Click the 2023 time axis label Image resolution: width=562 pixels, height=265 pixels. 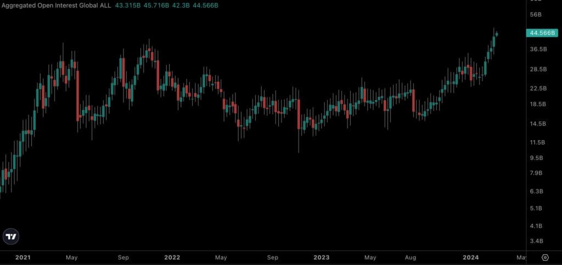tap(322, 257)
